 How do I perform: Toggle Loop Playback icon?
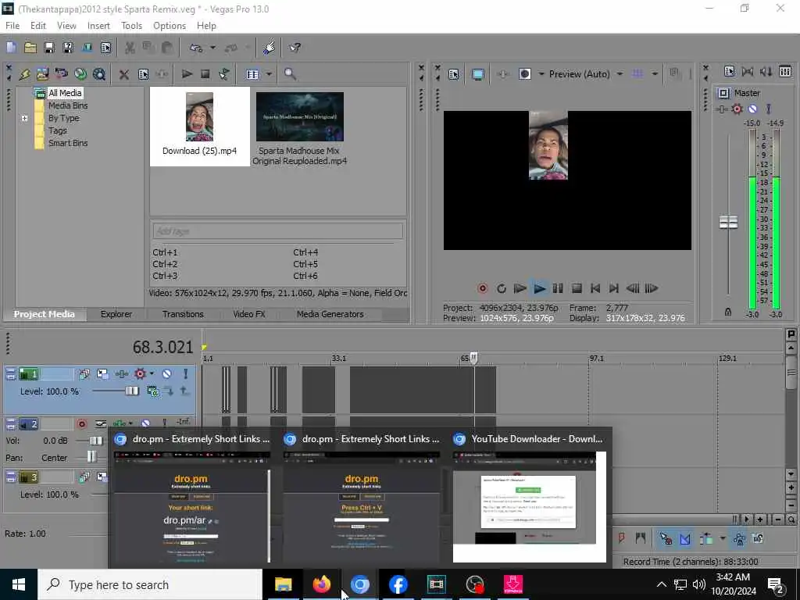[x=502, y=289]
